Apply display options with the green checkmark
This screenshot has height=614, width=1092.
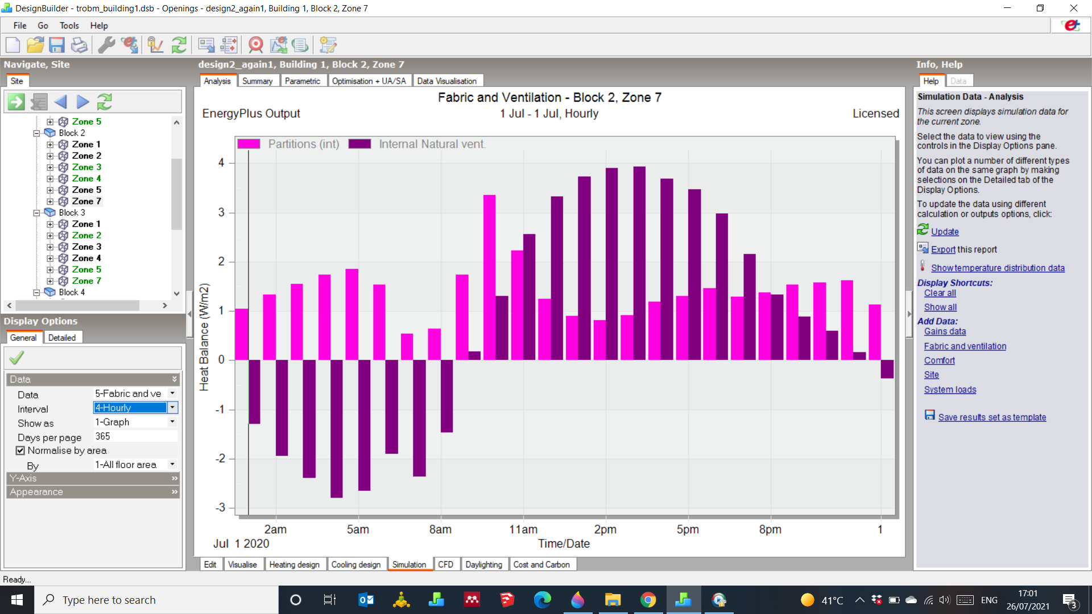[x=17, y=358]
